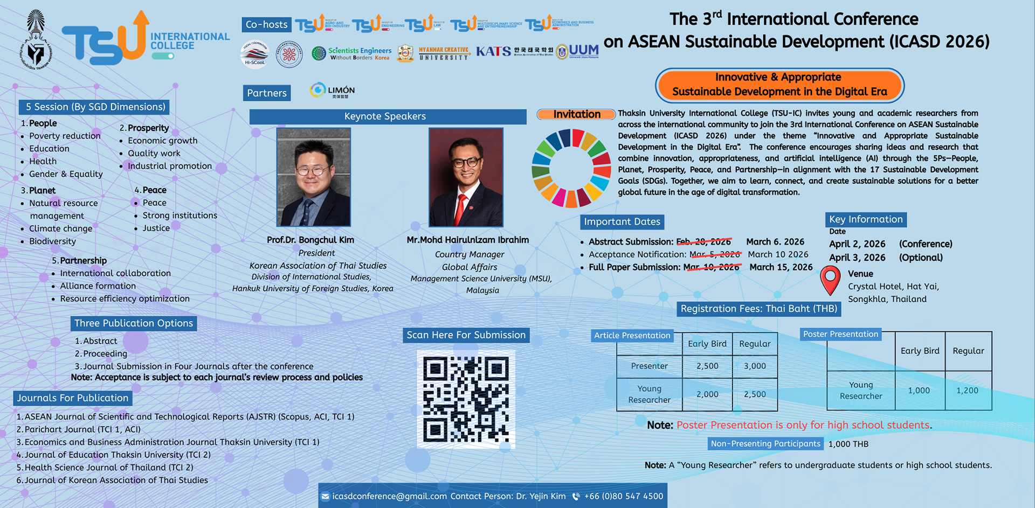Click the SDG color wheel graphic
The image size is (1035, 508).
click(x=571, y=168)
